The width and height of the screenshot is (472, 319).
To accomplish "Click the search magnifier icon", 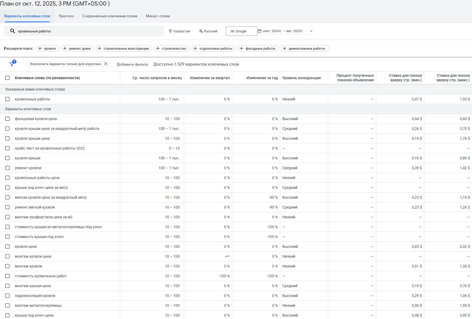I will tap(12, 31).
